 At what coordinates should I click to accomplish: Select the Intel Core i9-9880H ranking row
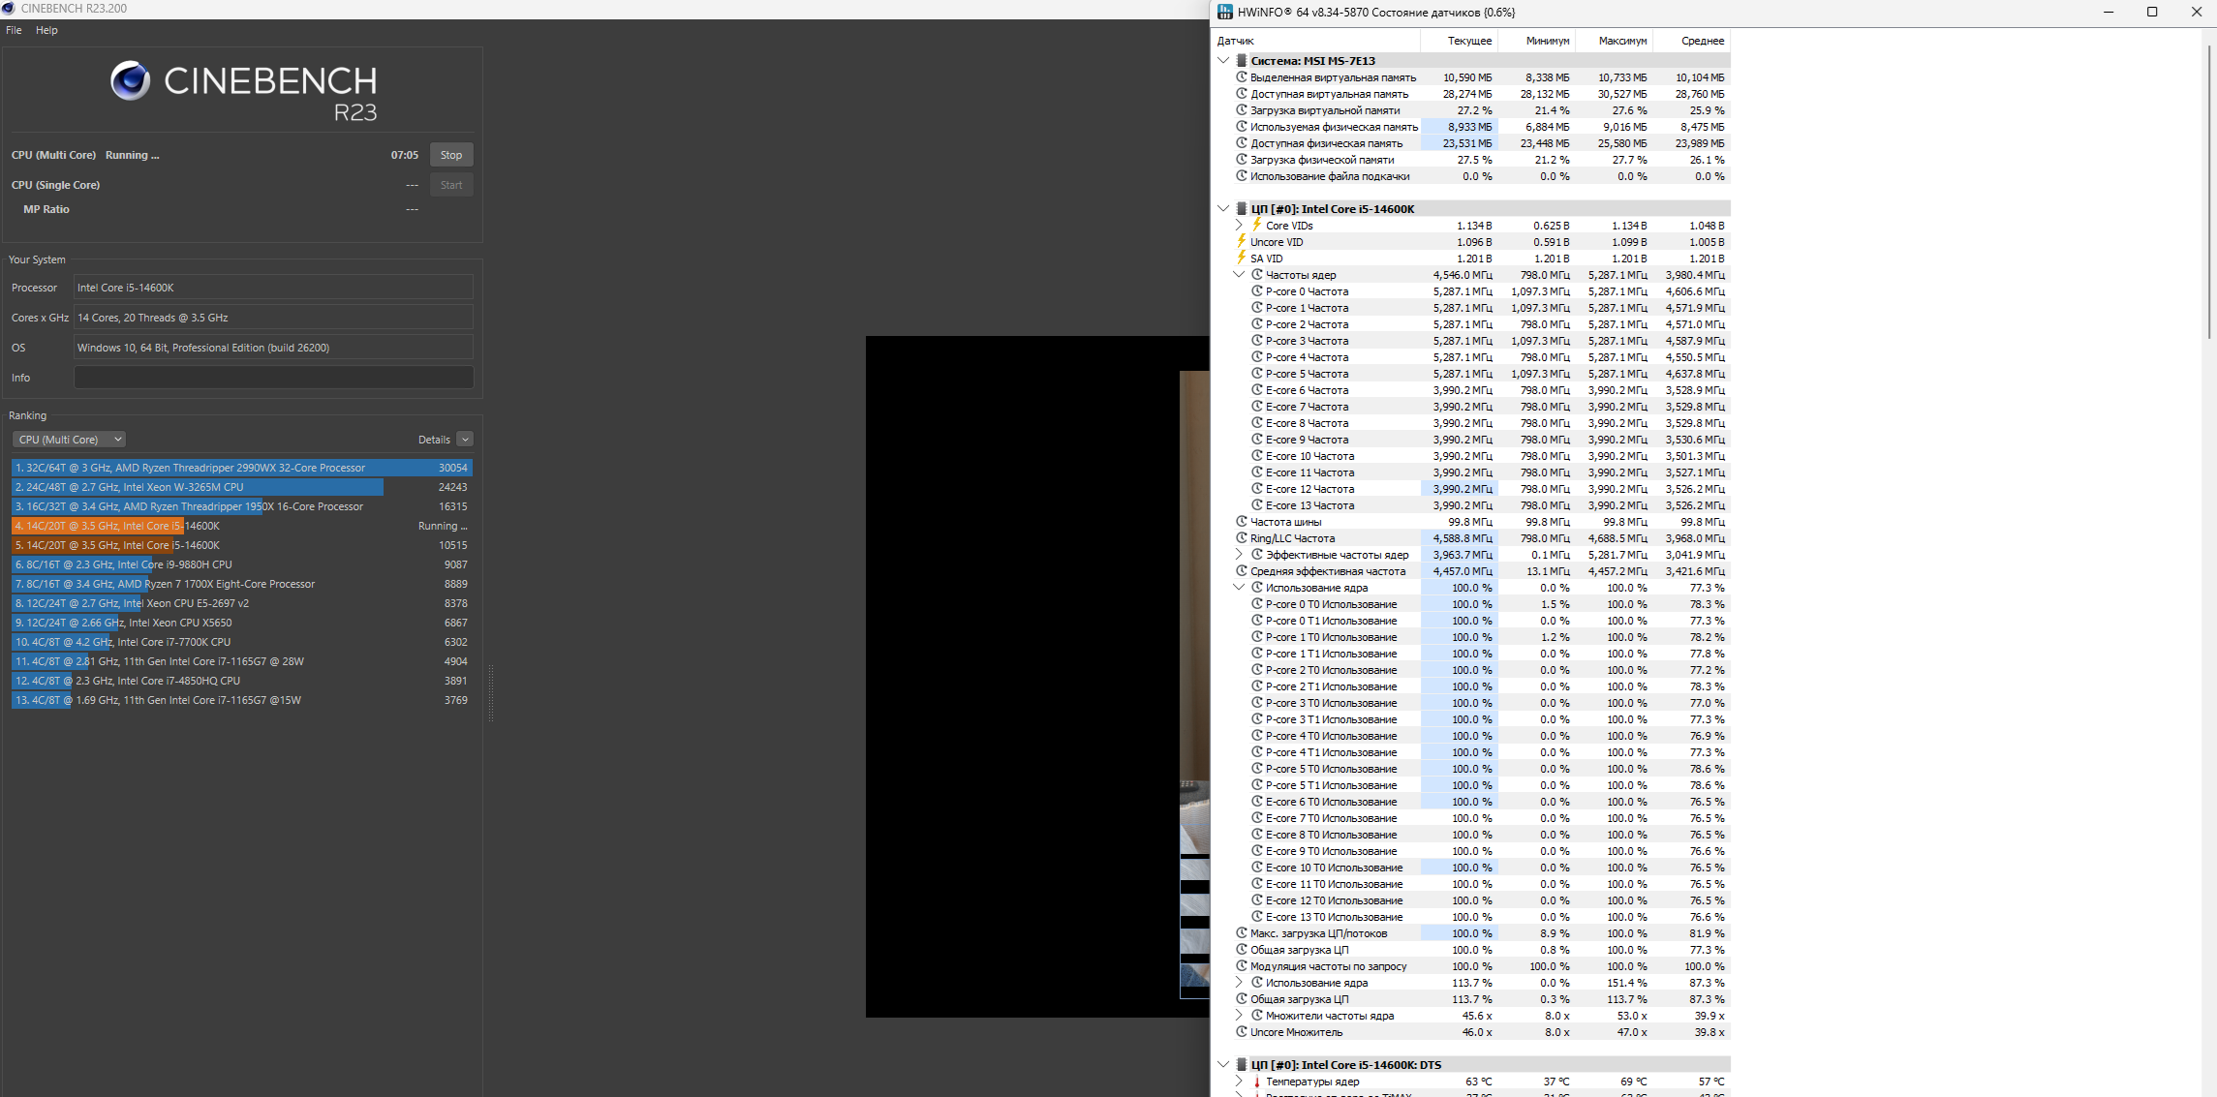click(x=241, y=564)
